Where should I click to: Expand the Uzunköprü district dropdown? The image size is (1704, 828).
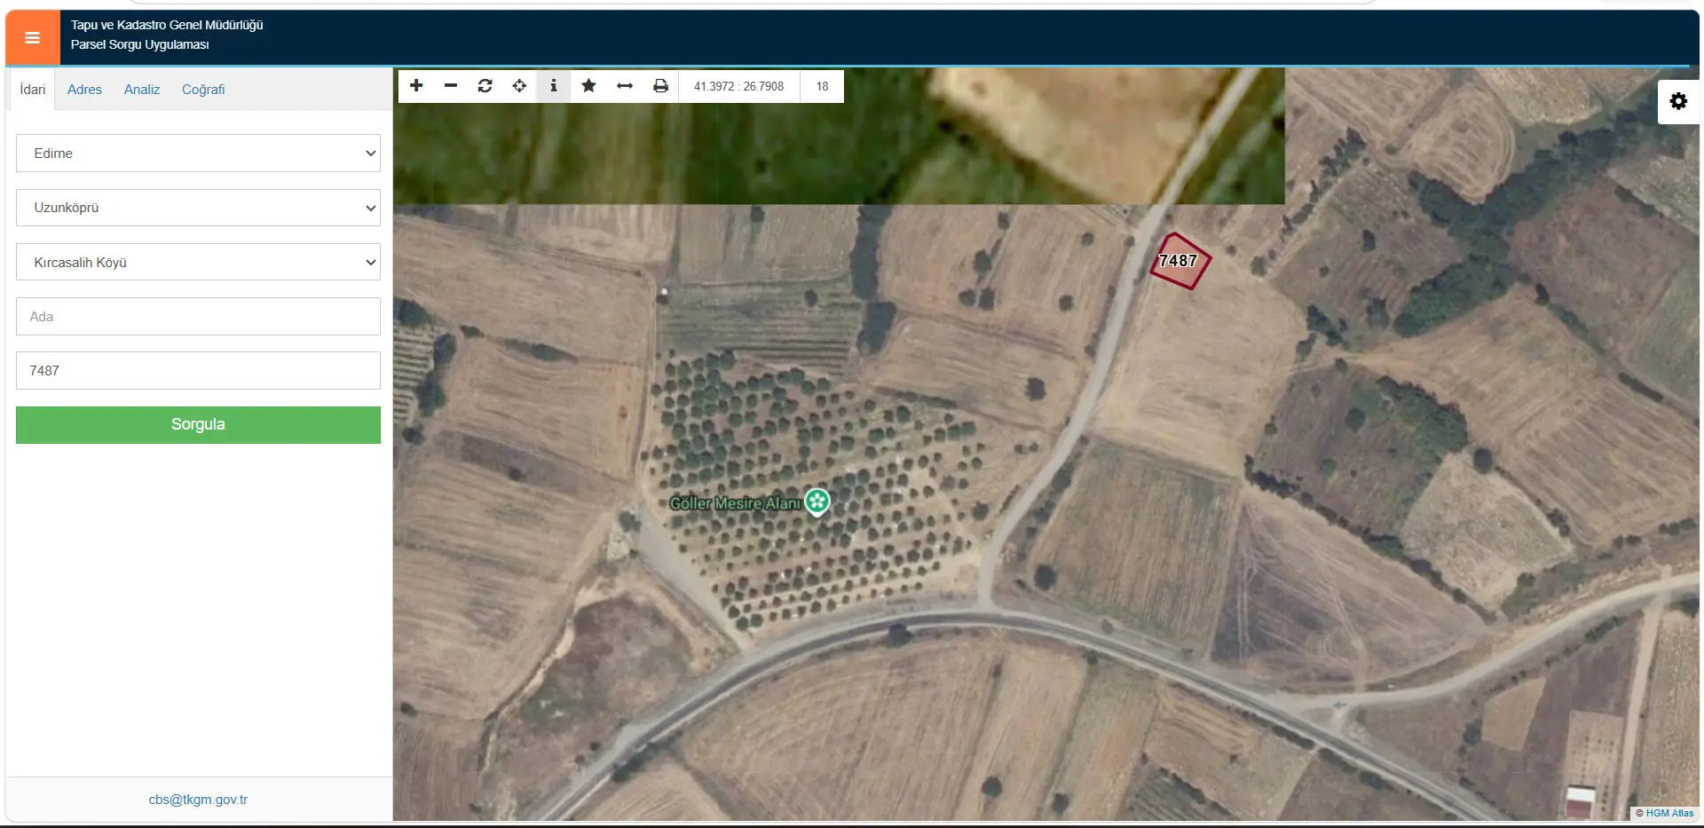[x=198, y=208]
